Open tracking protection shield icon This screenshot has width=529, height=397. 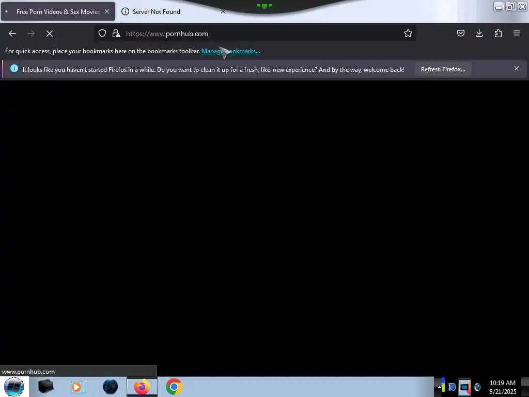coord(102,33)
